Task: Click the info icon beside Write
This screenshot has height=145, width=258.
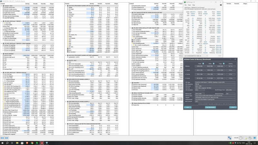Action: (x=213, y=63)
